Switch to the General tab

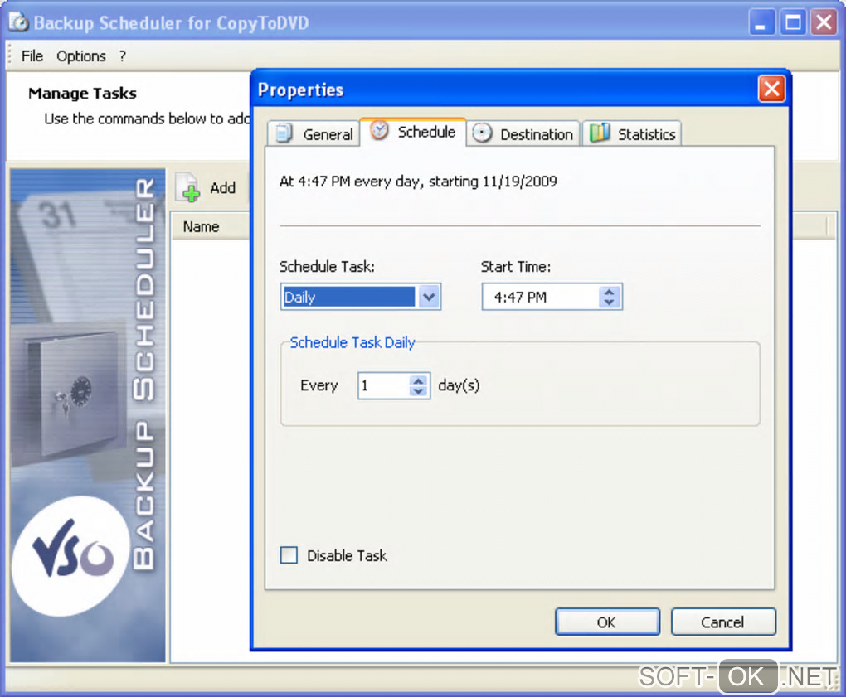314,133
